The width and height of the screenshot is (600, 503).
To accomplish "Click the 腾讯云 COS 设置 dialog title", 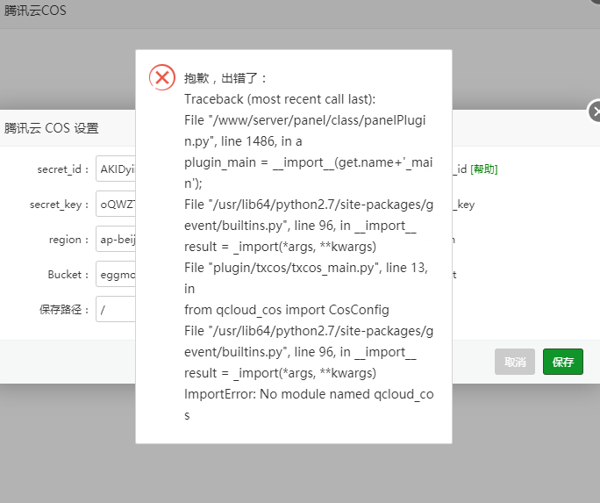I will point(51,128).
